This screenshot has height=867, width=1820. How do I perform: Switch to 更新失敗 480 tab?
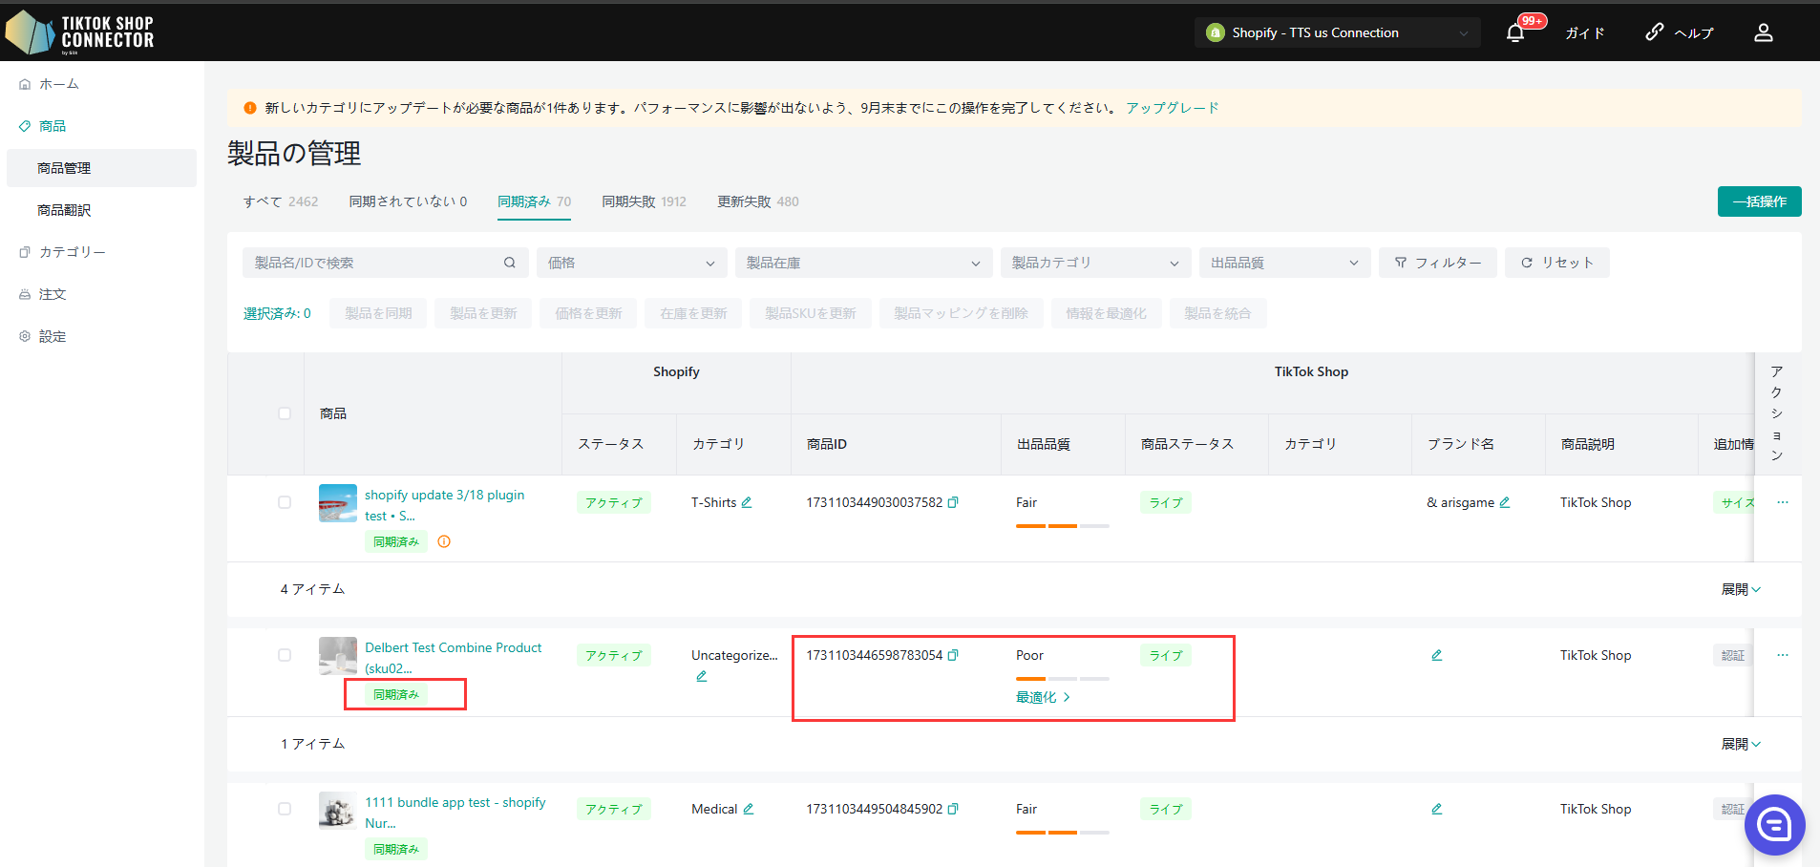pyautogui.click(x=758, y=201)
